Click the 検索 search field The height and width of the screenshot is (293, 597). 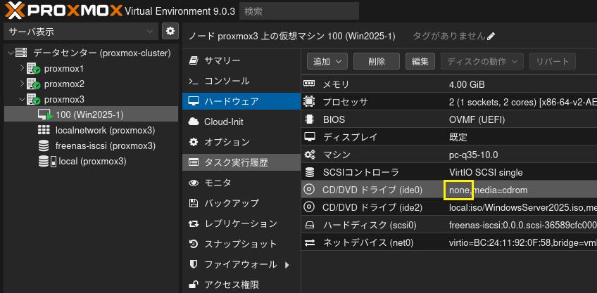[299, 11]
